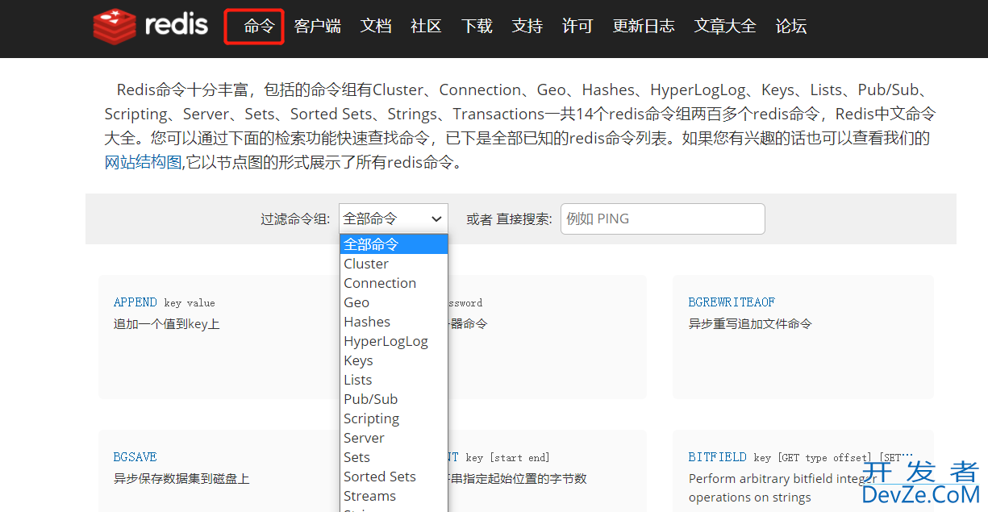Image resolution: width=988 pixels, height=512 pixels.
Task: Open the 客户端 nav menu item
Action: pos(318,27)
